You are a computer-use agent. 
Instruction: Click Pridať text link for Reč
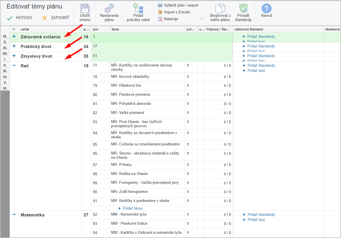(256, 71)
